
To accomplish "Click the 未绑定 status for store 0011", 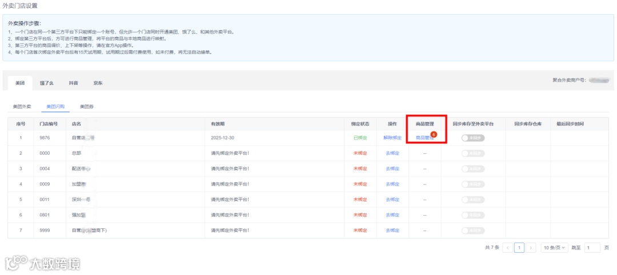I will click(360, 200).
